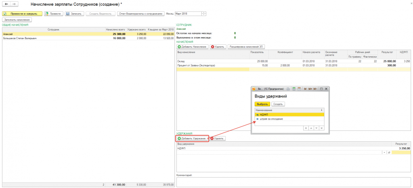Click 'Удалить' button in Удержания section

pos(218,138)
